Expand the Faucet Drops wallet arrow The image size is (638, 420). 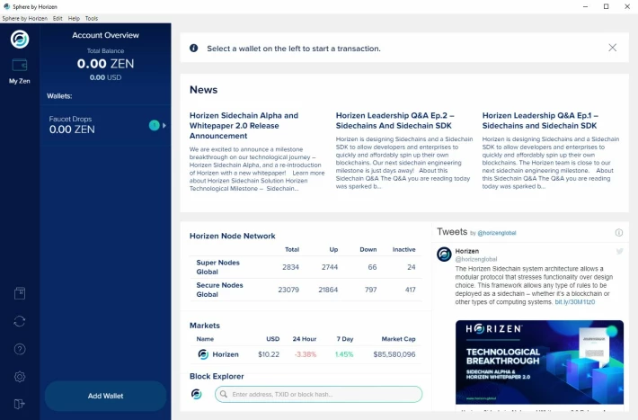(164, 126)
